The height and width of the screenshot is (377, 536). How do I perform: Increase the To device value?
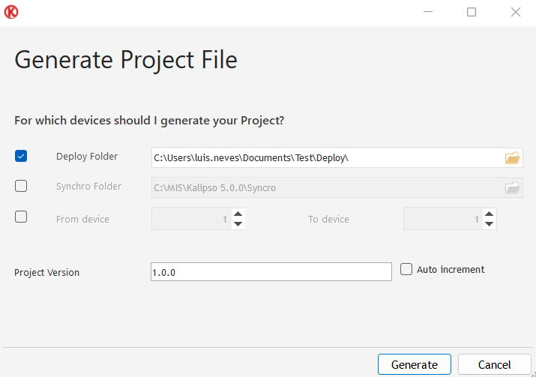pos(489,214)
